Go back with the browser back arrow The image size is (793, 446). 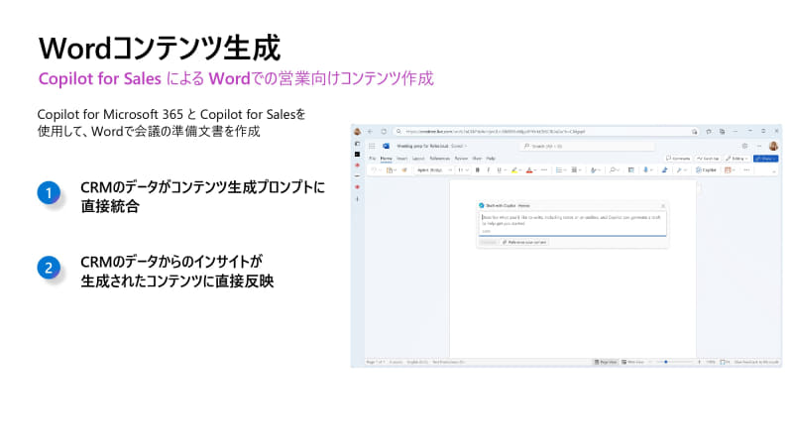(x=370, y=132)
